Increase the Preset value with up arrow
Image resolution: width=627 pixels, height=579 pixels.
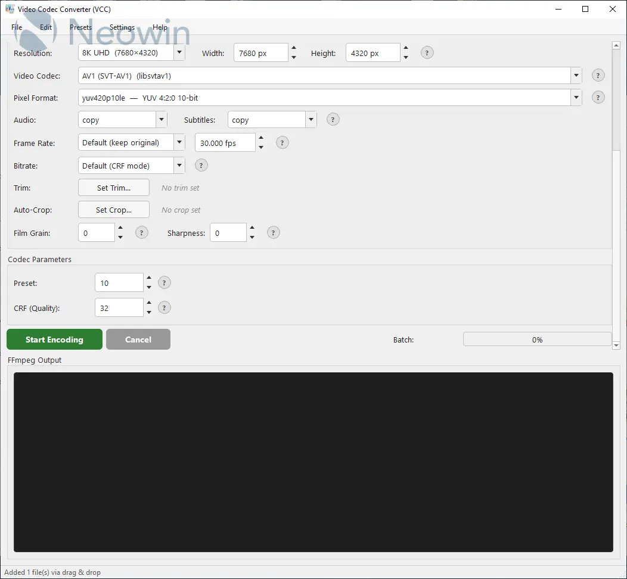coord(149,278)
